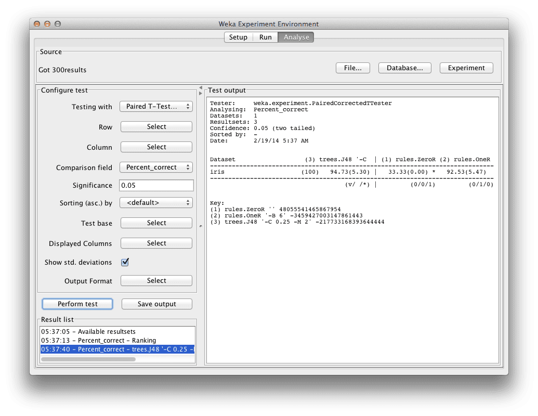
Task: Select 'Percent_correct - Ranking' result entry
Action: tap(117, 341)
